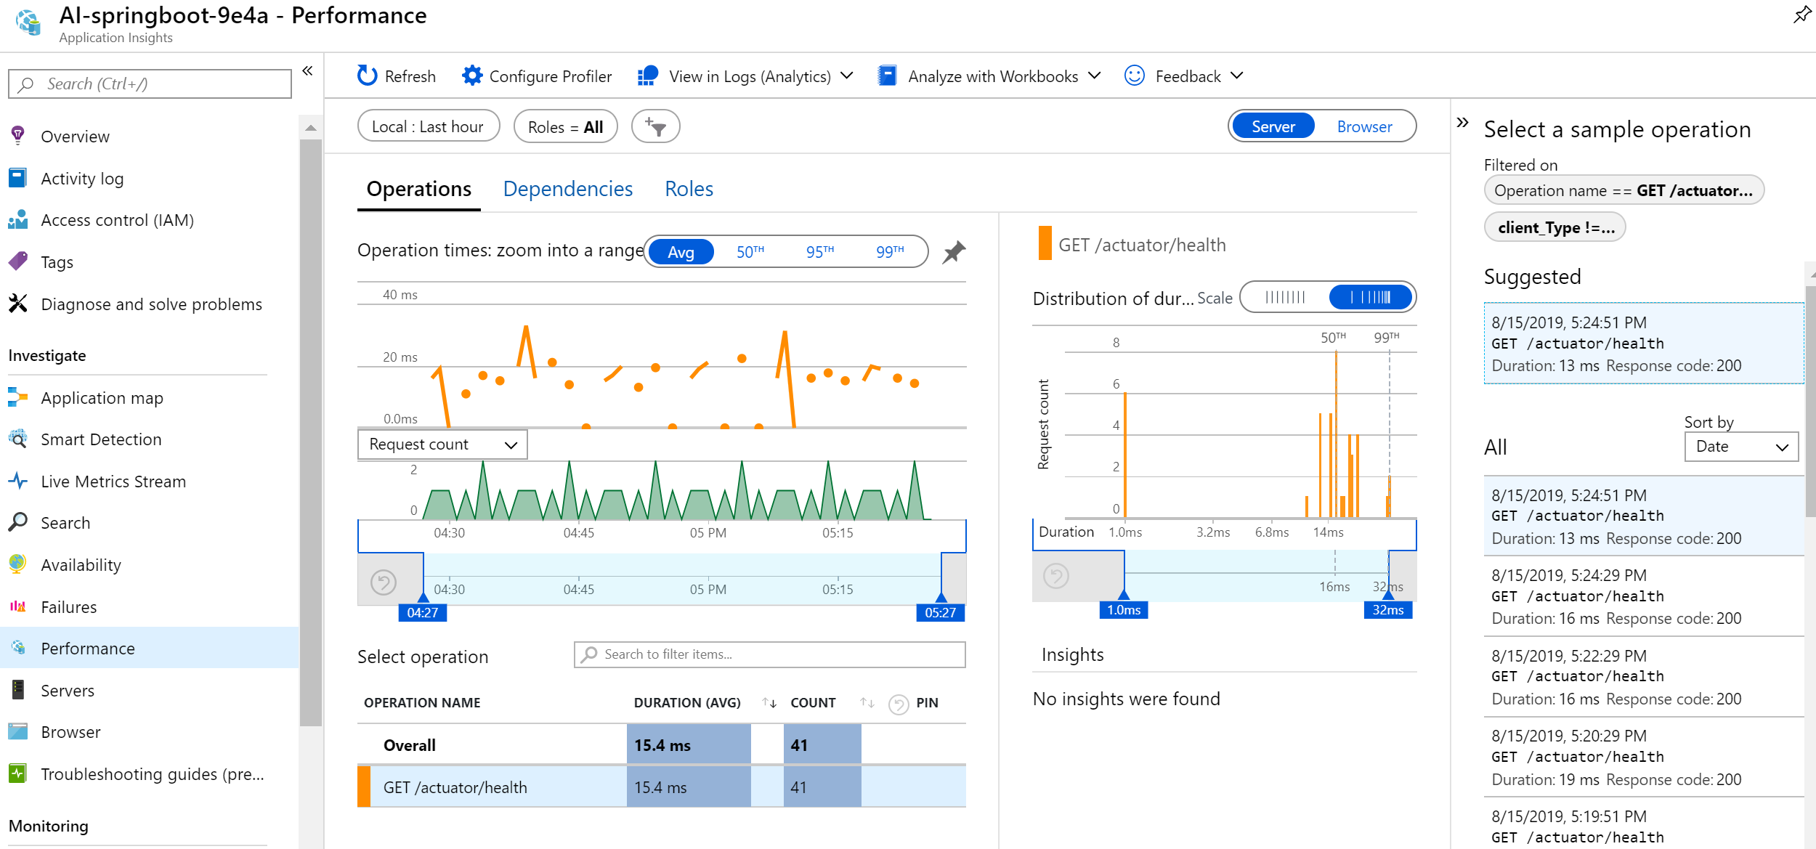Open Smart Detection icon
Image resolution: width=1816 pixels, height=849 pixels.
tap(18, 439)
